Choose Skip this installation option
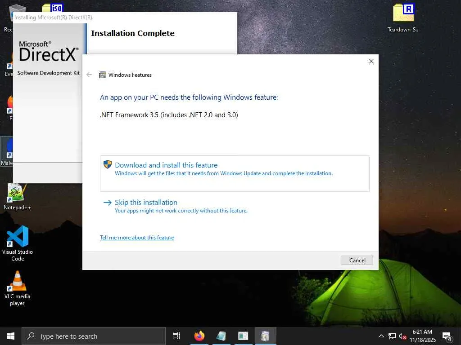This screenshot has height=345, width=461. [x=175, y=206]
